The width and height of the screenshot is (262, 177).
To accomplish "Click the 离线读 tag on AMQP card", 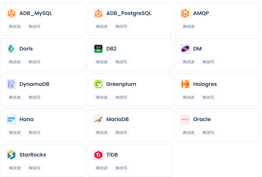I will 189,26.
